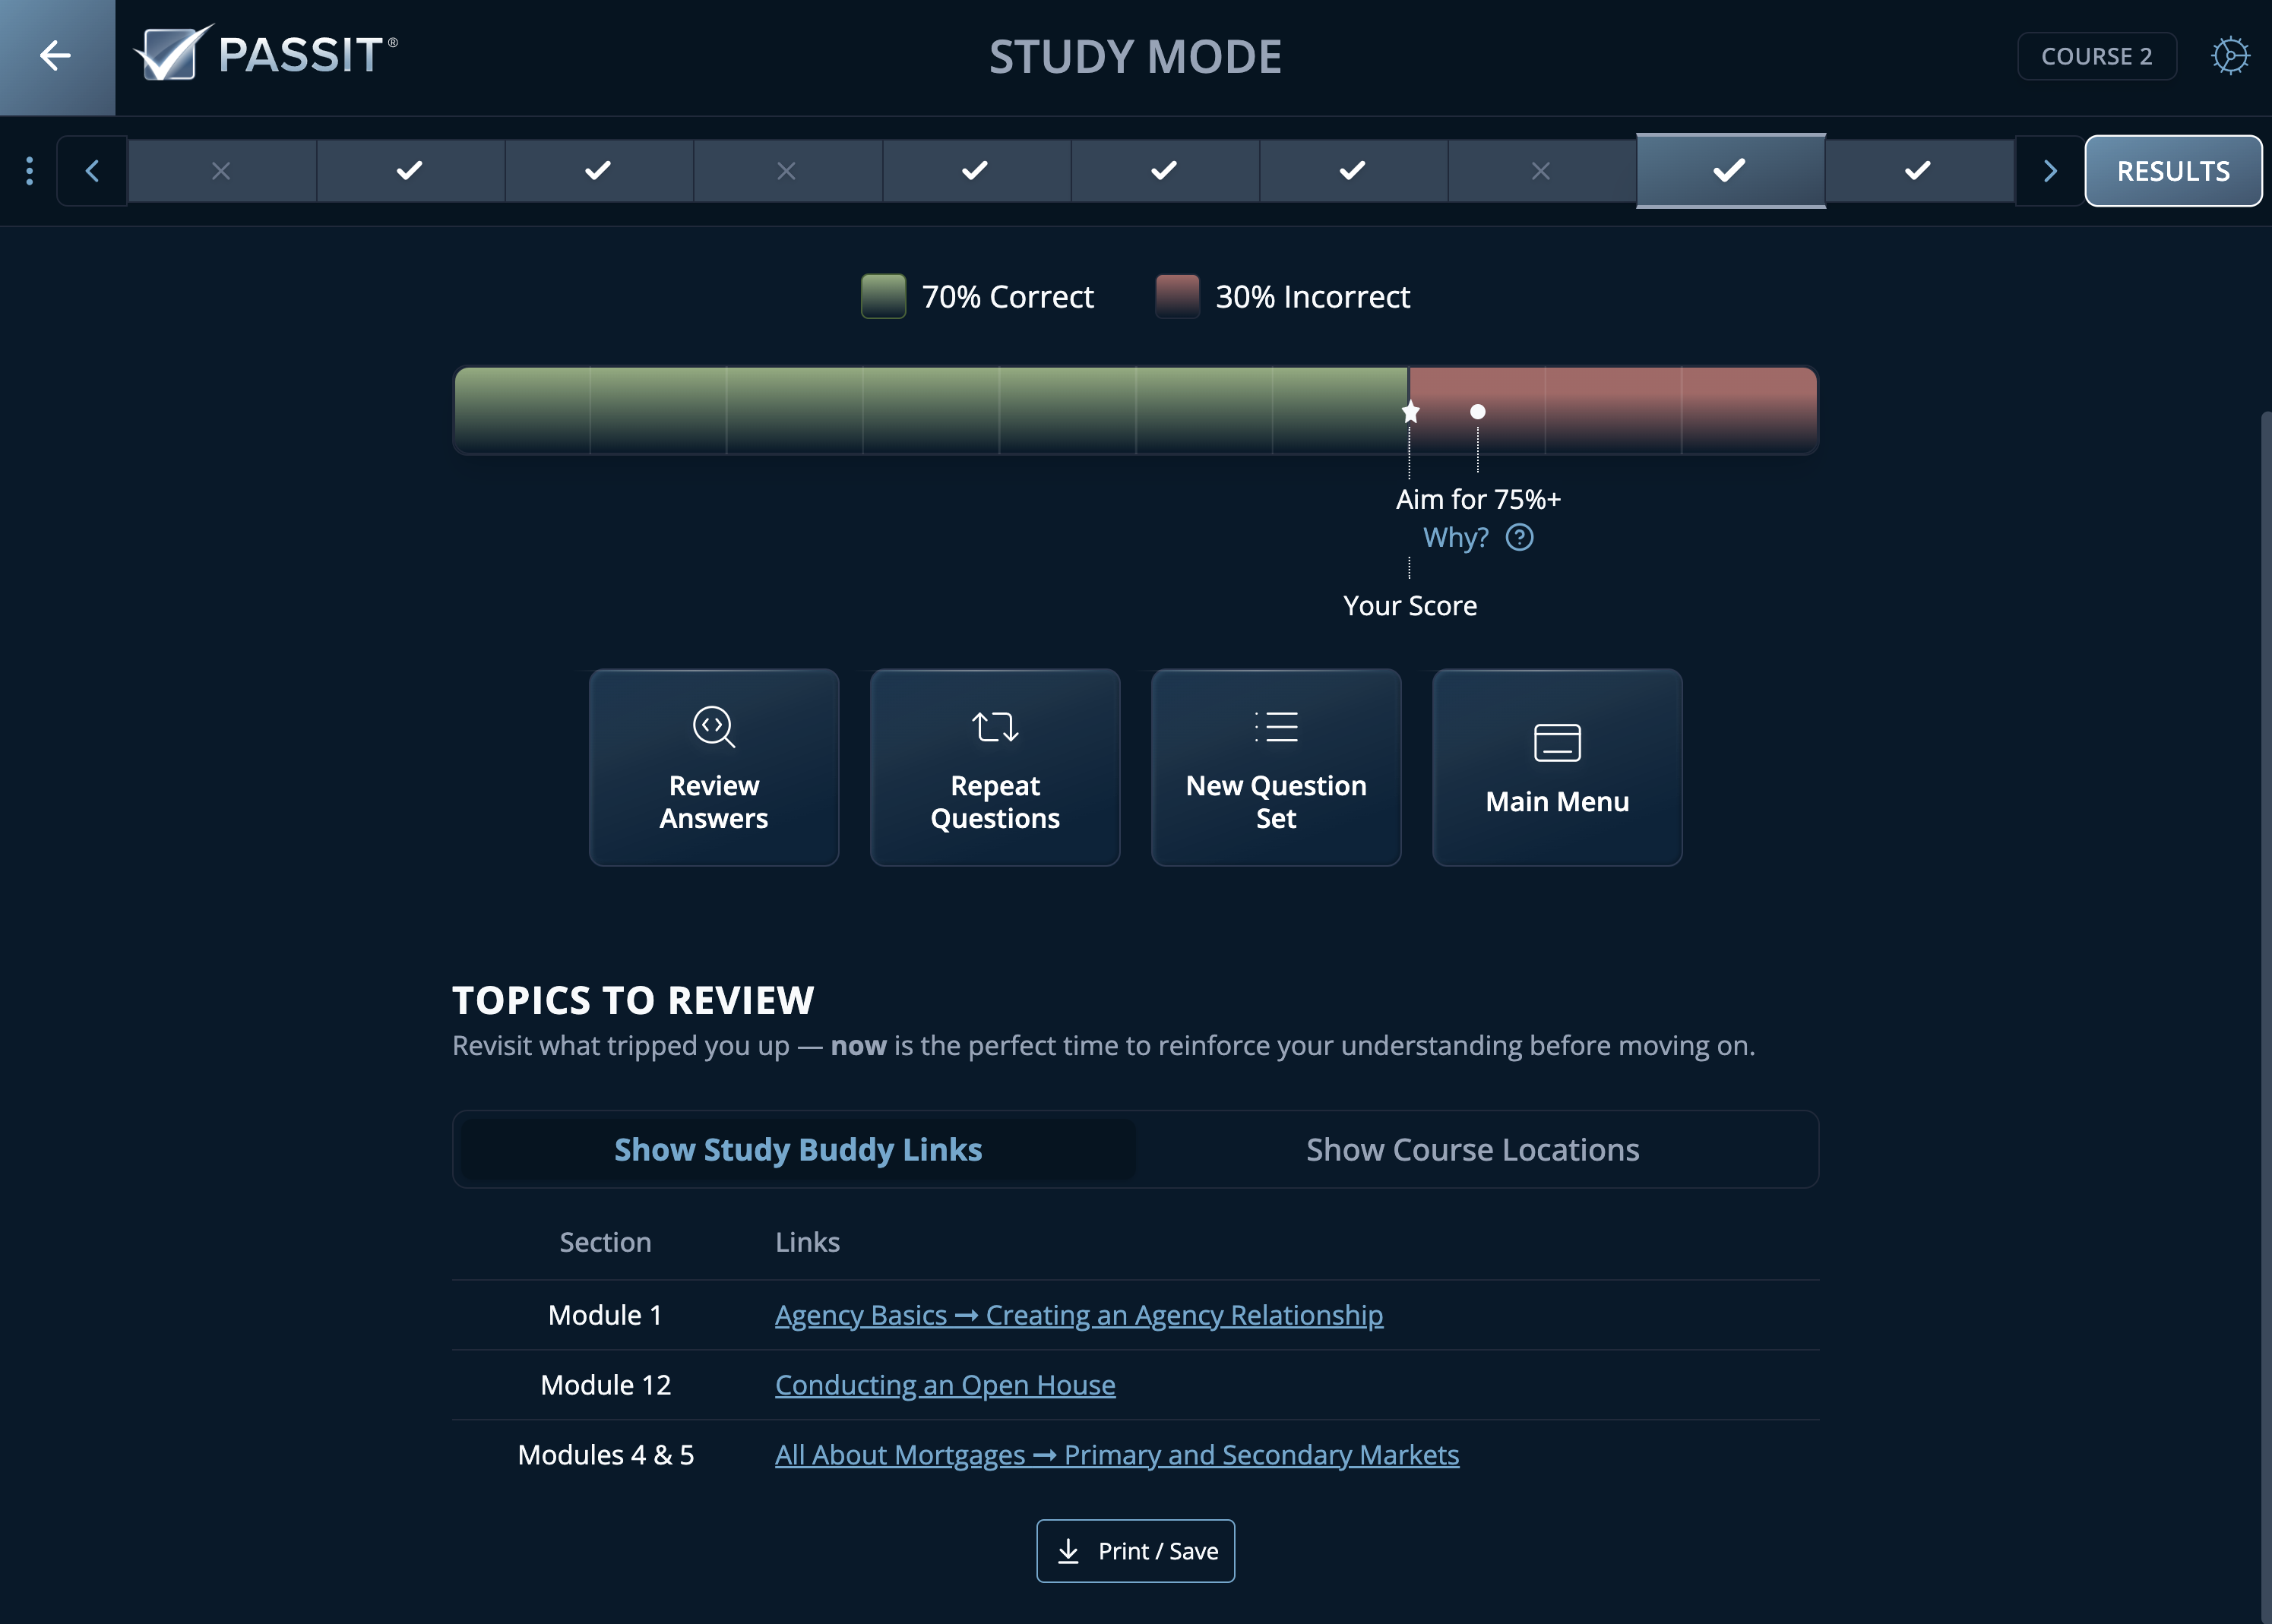Click the Repeat Questions loop tile
Viewport: 2272px width, 1624px height.
click(995, 767)
